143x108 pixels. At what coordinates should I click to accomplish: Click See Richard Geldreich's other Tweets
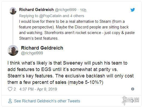coord(47,101)
